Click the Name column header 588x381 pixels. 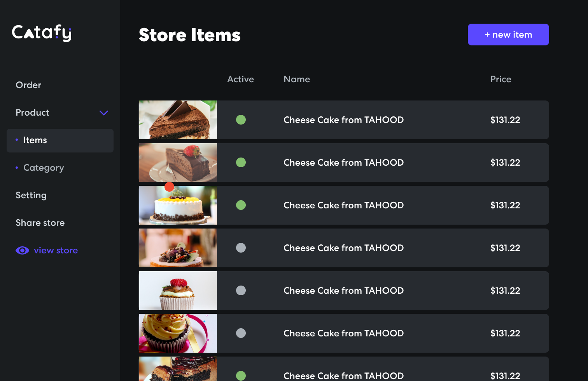(297, 79)
